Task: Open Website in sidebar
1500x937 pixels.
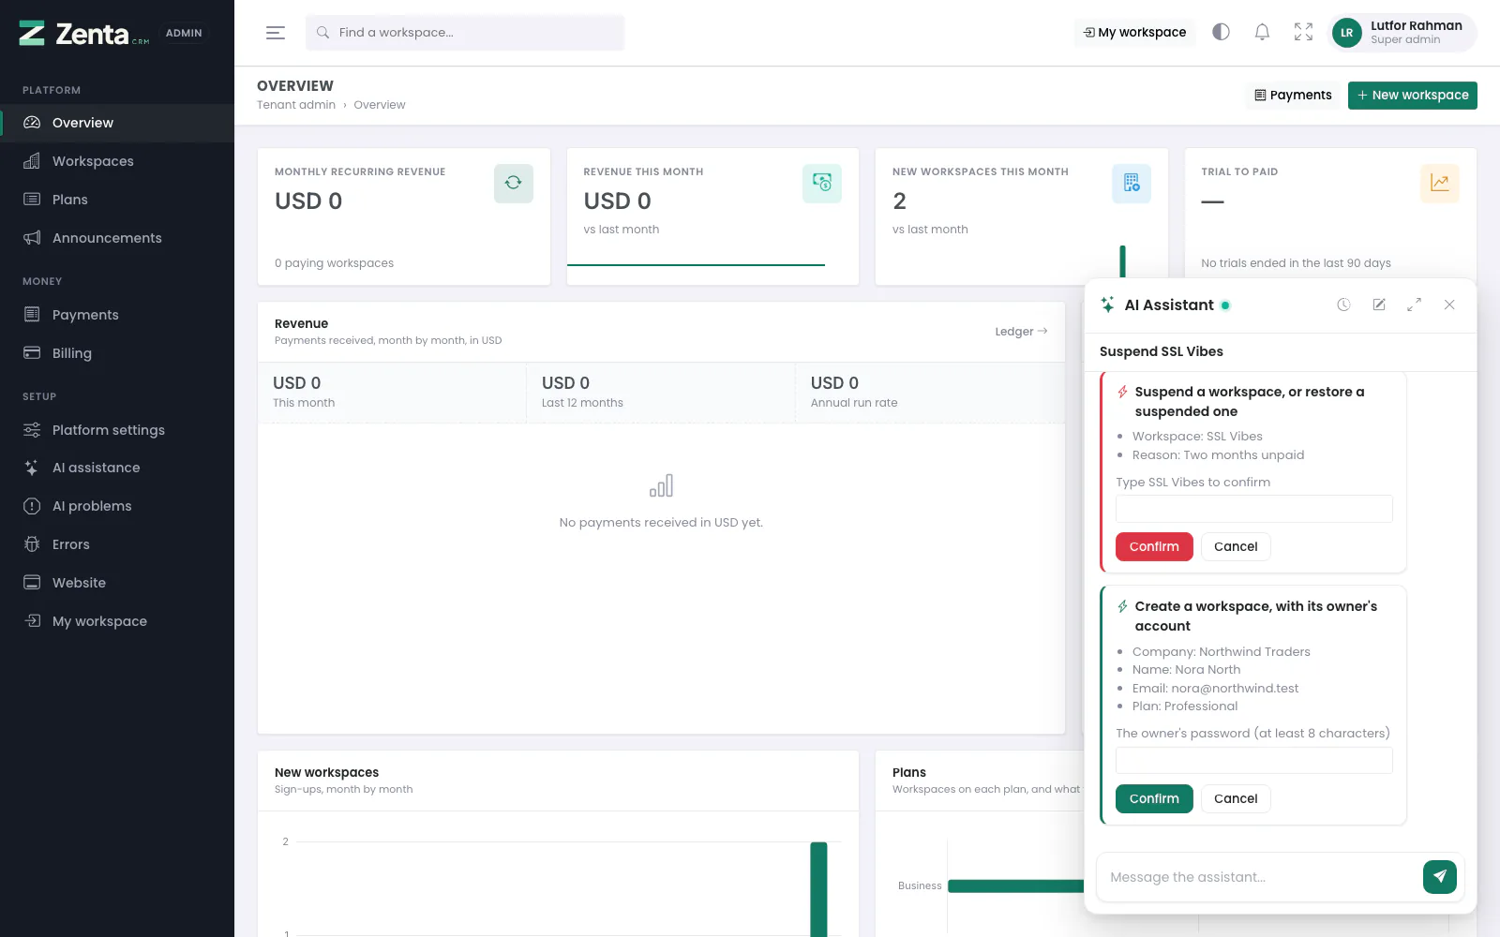Action: point(117,583)
